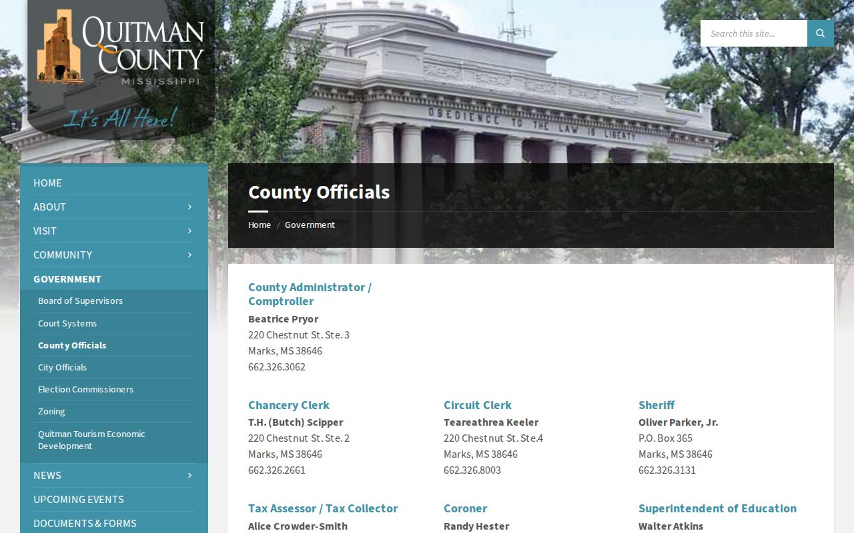
Task: Open the HOME menu item
Action: click(x=47, y=183)
